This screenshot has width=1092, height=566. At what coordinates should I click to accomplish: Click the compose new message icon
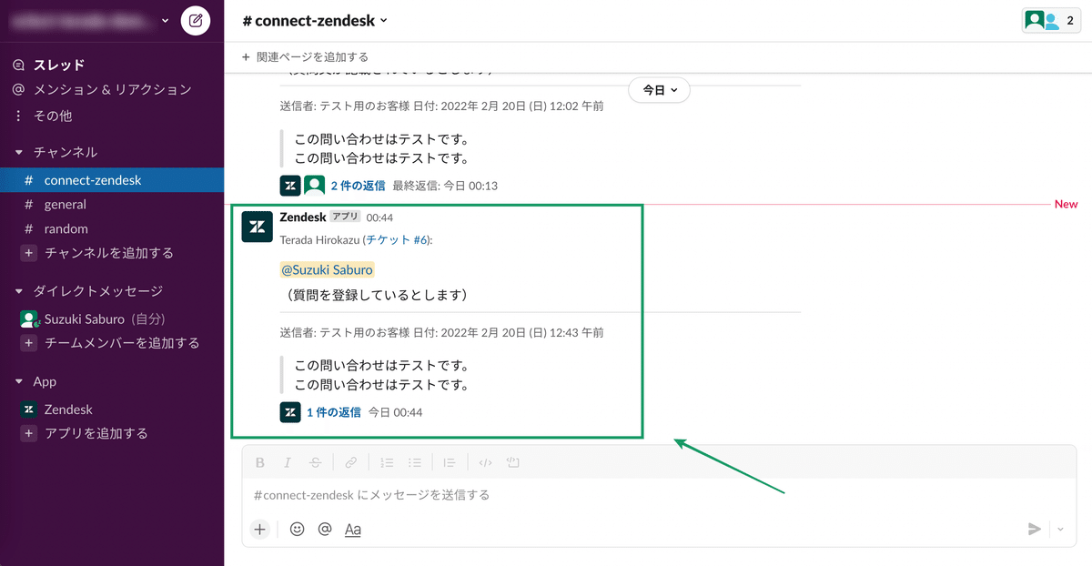[x=196, y=20]
